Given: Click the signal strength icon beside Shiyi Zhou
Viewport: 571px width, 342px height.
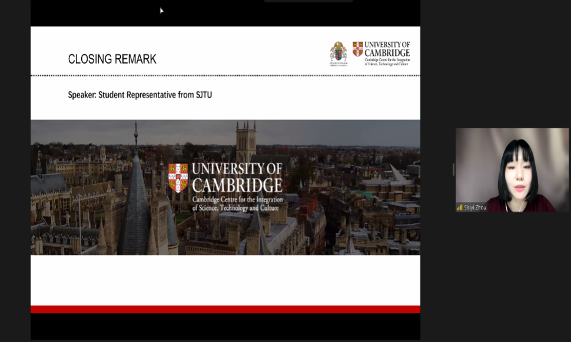Looking at the screenshot, I should pyautogui.click(x=460, y=208).
